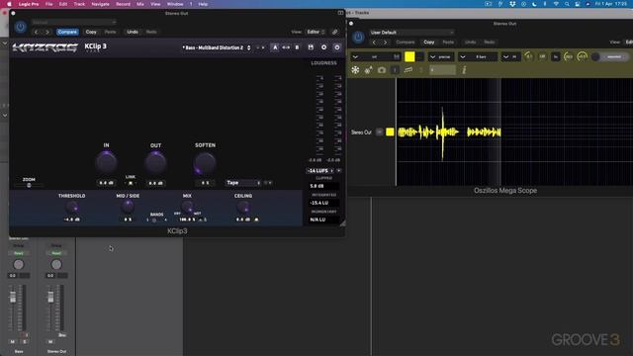Mute the Stereo Out channel strip

50,342
